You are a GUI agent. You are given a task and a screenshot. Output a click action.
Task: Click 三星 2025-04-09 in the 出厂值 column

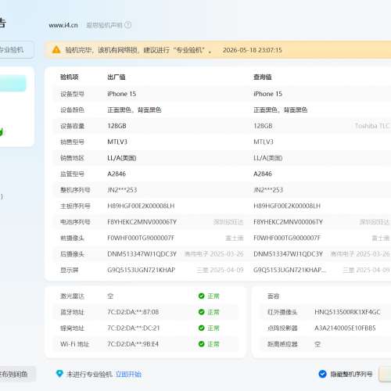tap(221, 270)
